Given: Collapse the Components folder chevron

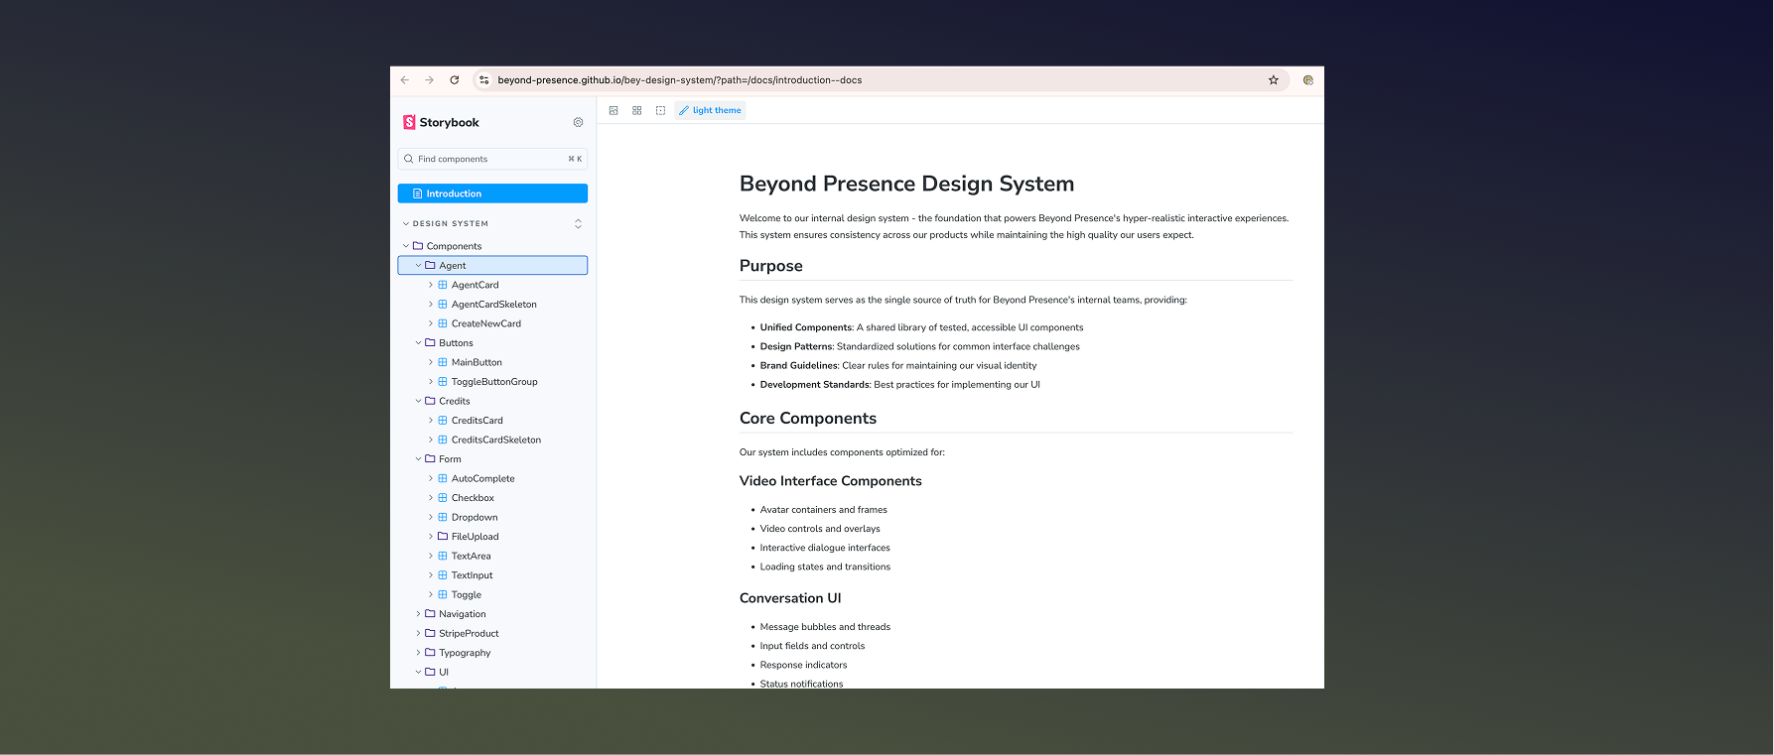Looking at the screenshot, I should point(406,246).
